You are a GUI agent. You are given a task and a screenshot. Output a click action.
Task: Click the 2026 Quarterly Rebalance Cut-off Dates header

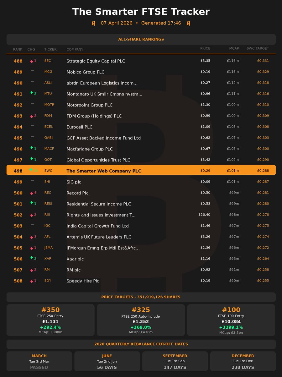141,344
